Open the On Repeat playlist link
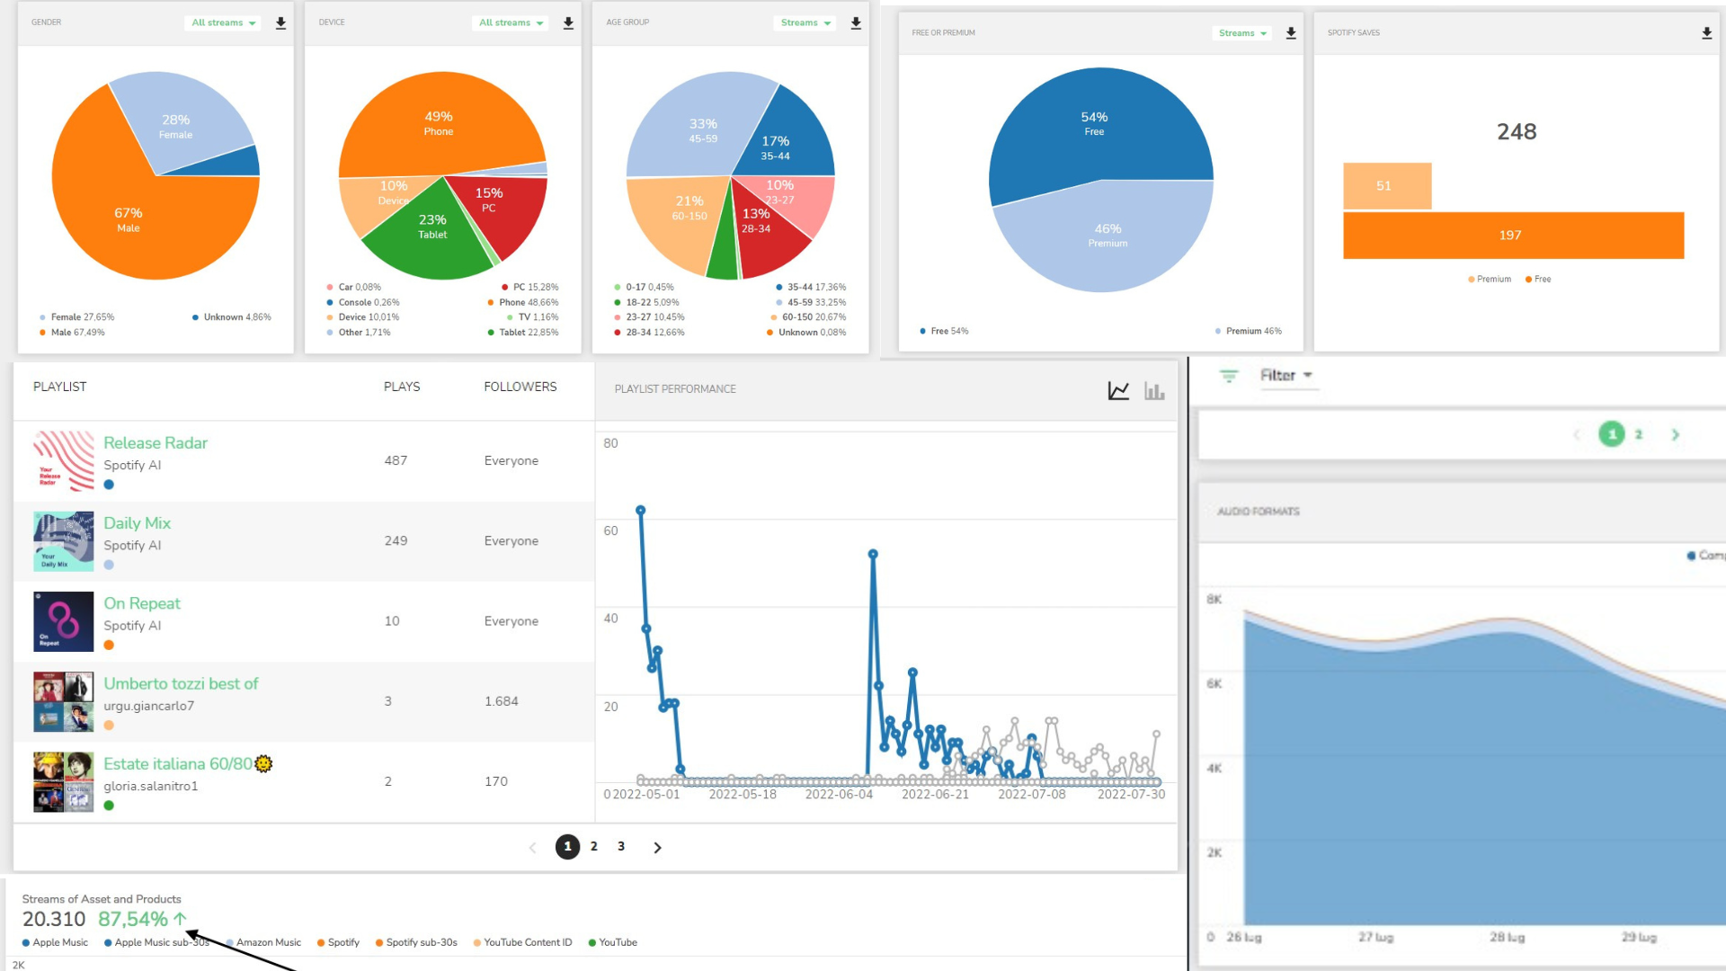 click(142, 603)
